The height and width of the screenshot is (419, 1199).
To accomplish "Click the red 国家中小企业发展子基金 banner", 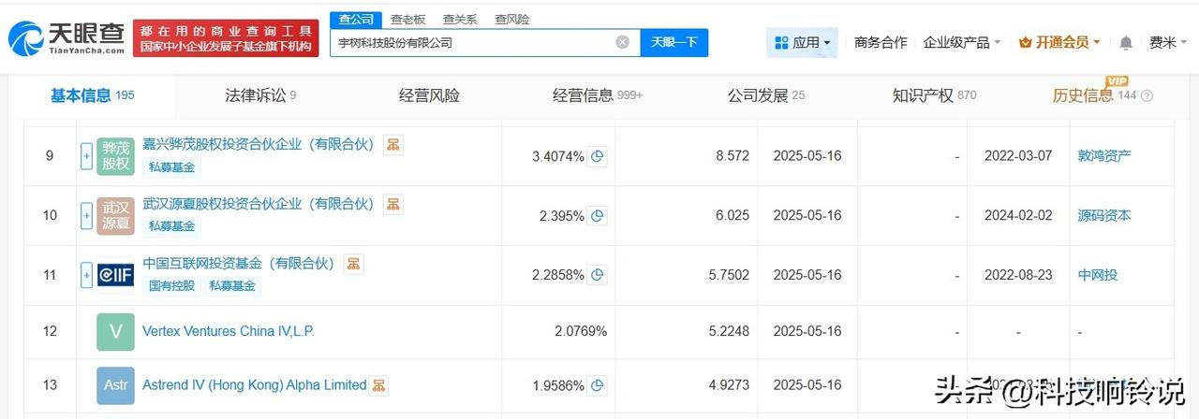I will pos(225,38).
